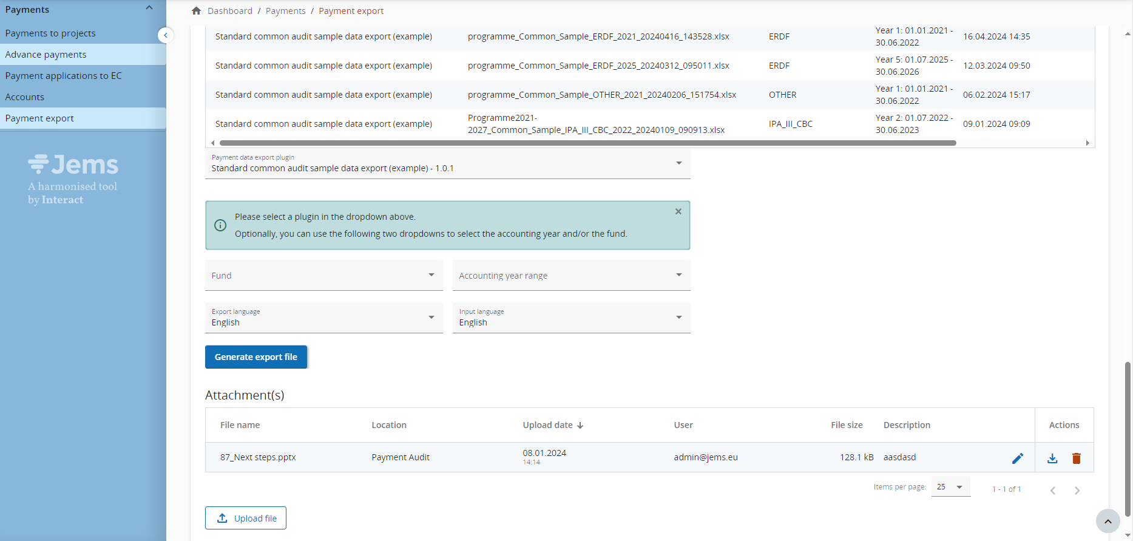The width and height of the screenshot is (1133, 541).
Task: Change items per page from 25
Action: coord(950,487)
